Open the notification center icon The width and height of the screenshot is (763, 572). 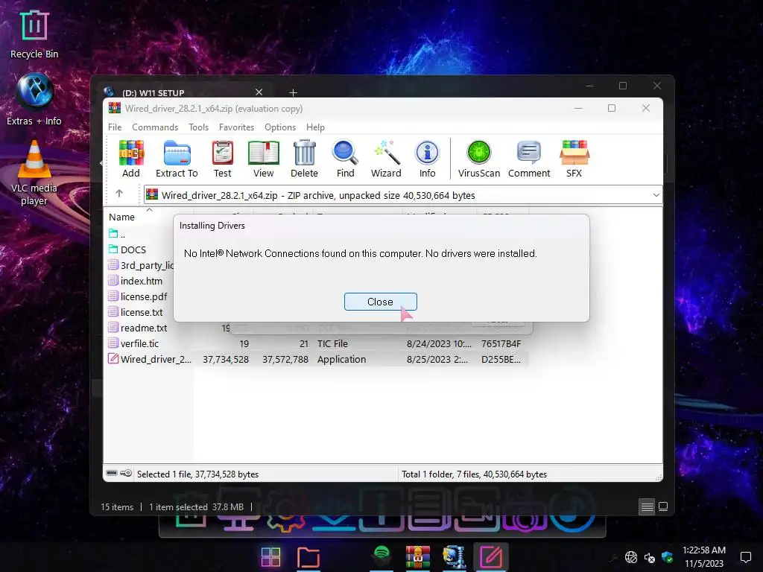pos(745,557)
